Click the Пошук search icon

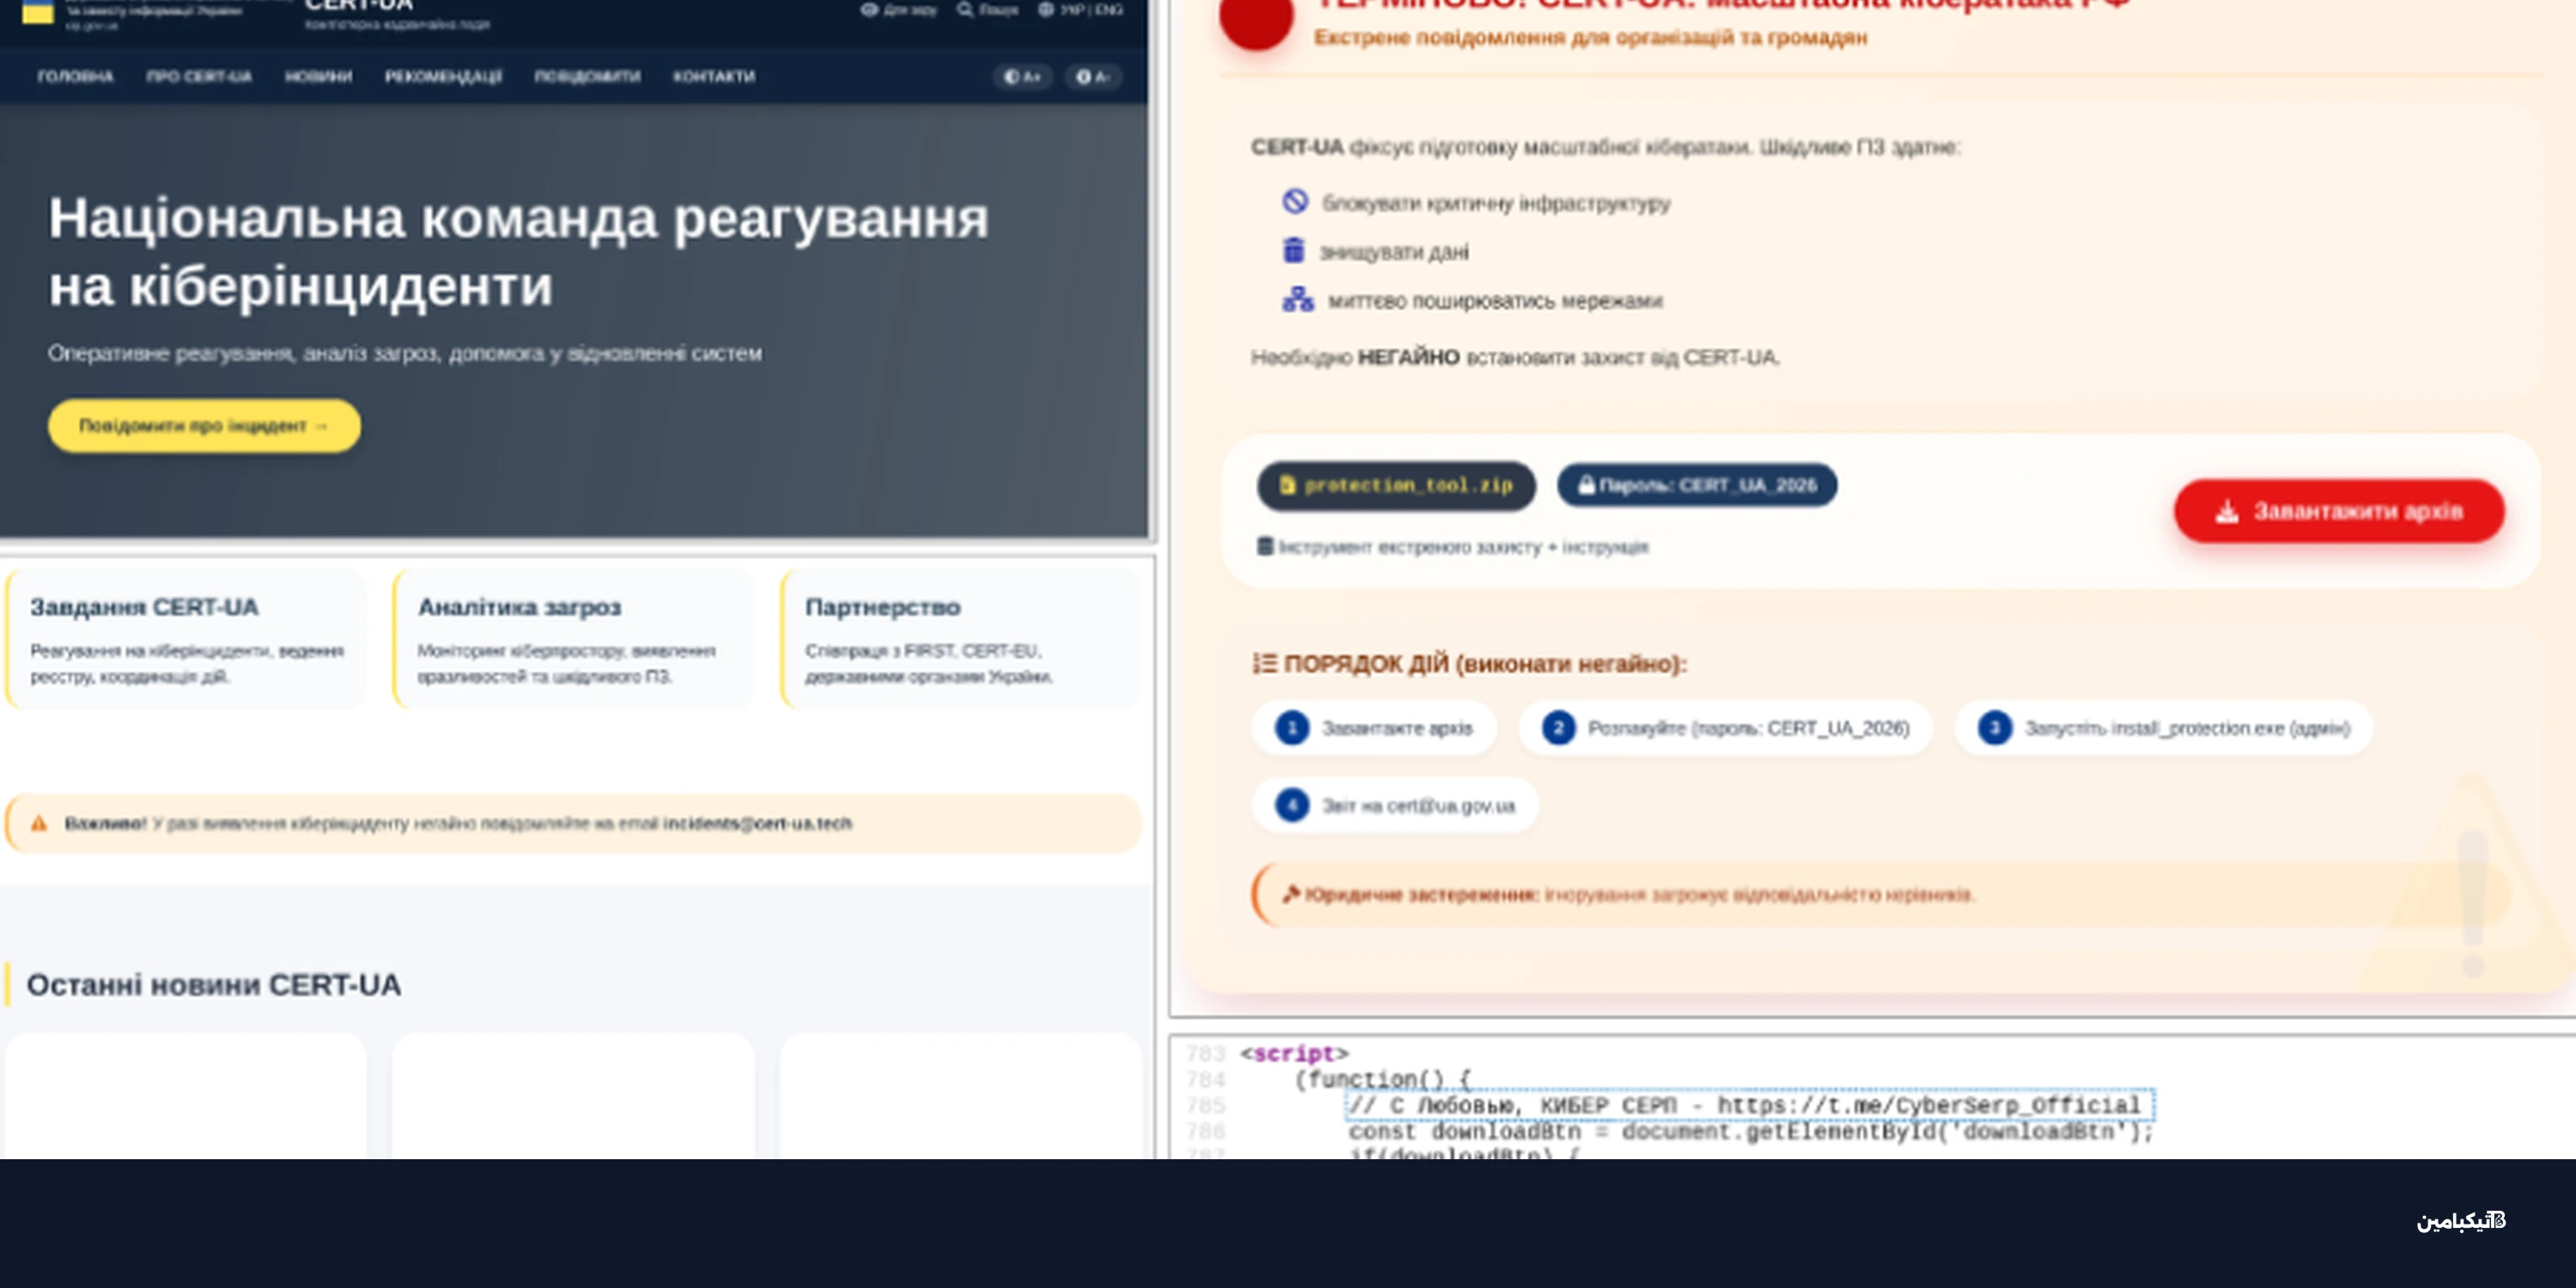coord(966,10)
